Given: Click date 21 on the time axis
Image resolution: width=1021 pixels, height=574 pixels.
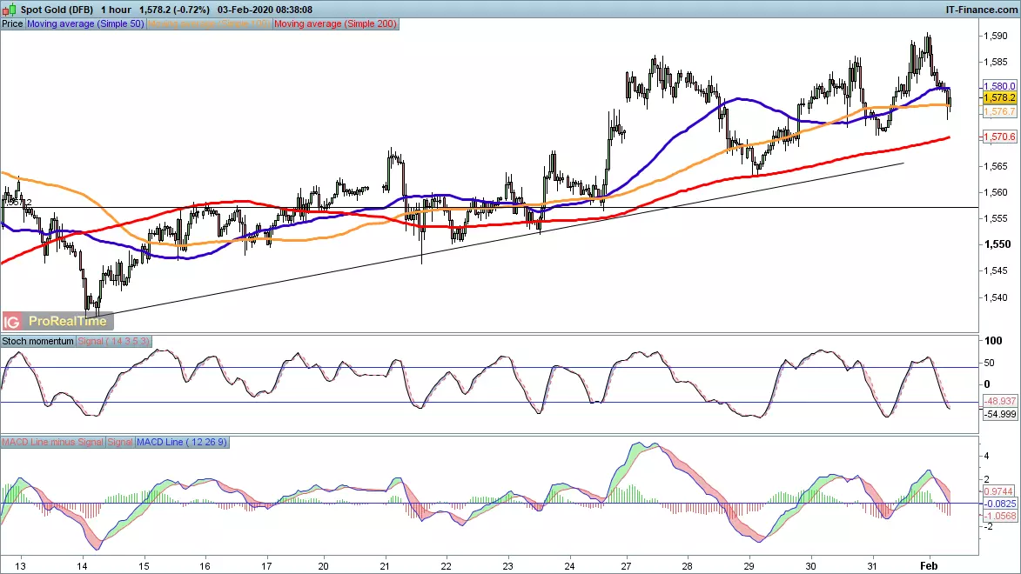Looking at the screenshot, I should pyautogui.click(x=385, y=566).
